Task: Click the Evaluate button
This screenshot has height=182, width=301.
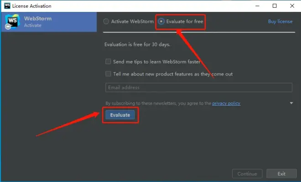Action: tap(120, 115)
